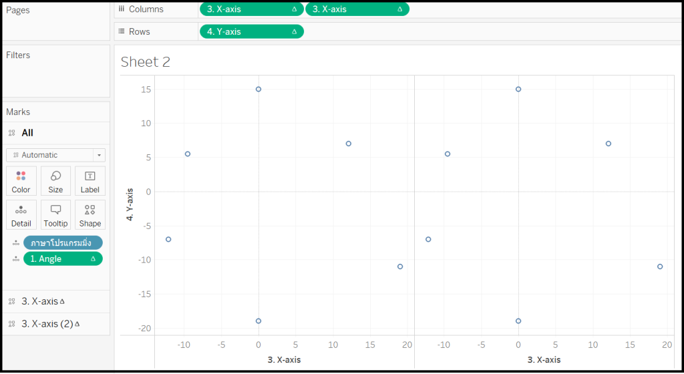Screen dimensions: 684x374
Task: Open the Label marks options
Action: [90, 181]
